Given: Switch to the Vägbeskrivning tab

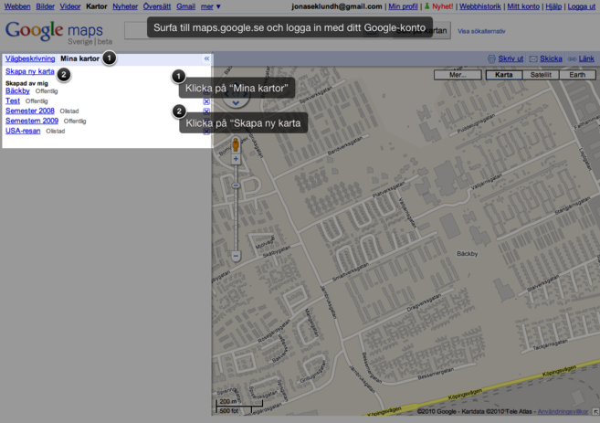Looking at the screenshot, I should tap(30, 58).
